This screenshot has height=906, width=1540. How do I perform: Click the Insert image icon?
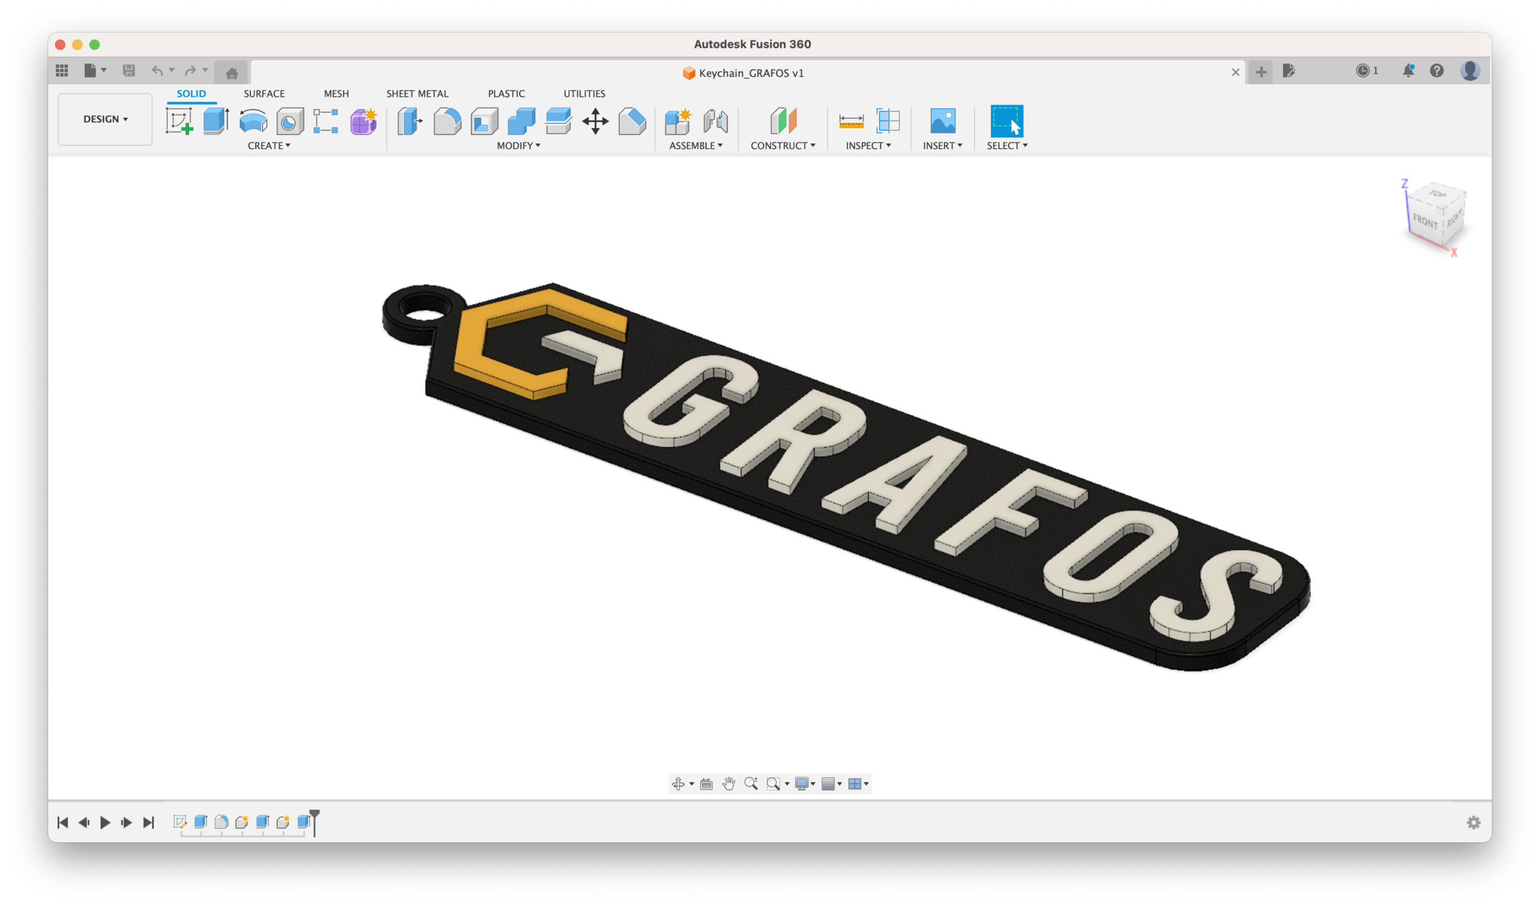(x=943, y=121)
